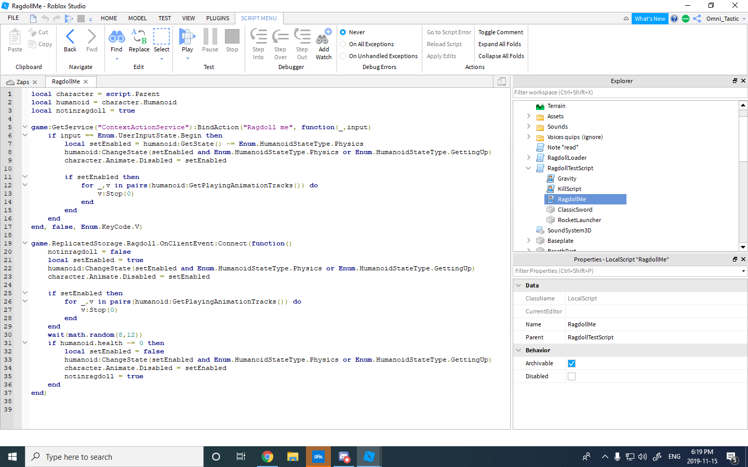This screenshot has width=748, height=467.
Task: Expand the Assets folder in Explorer
Action: [528, 116]
